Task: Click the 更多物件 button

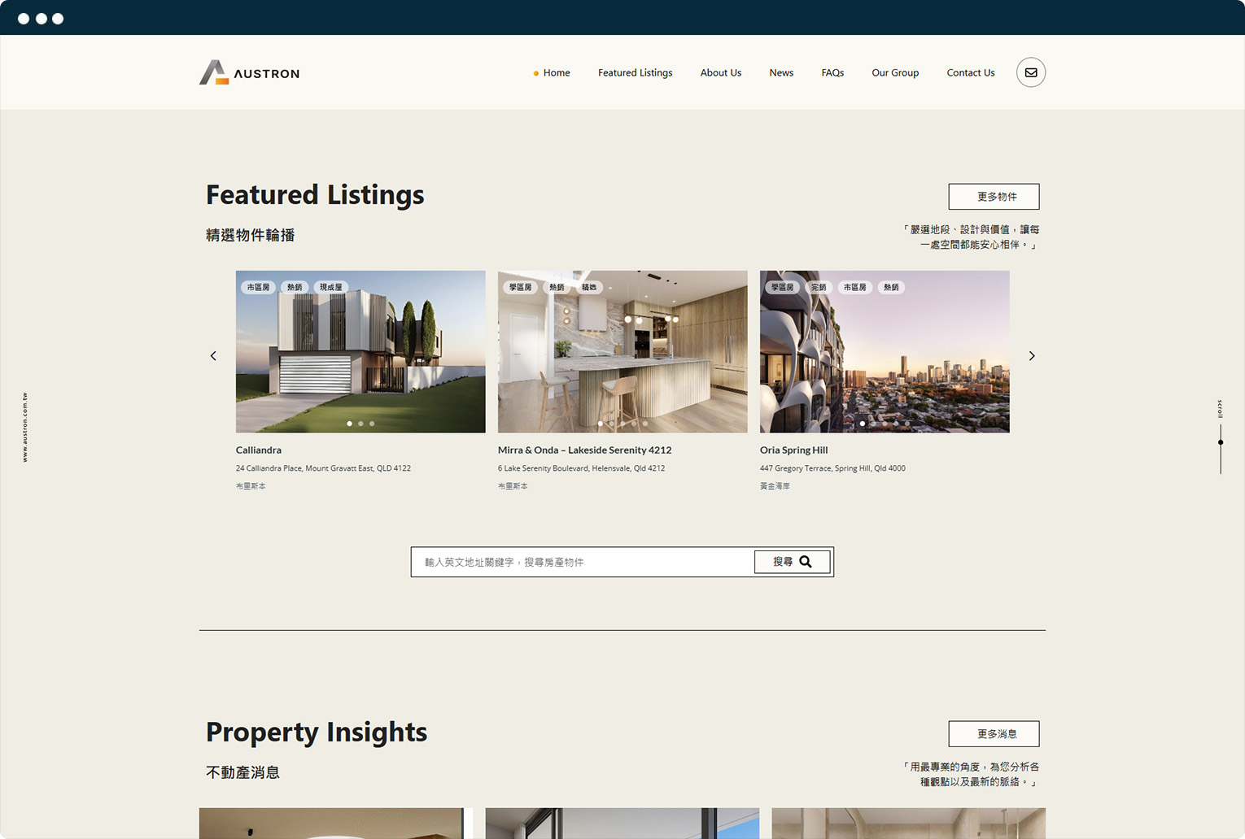Action: coord(994,197)
